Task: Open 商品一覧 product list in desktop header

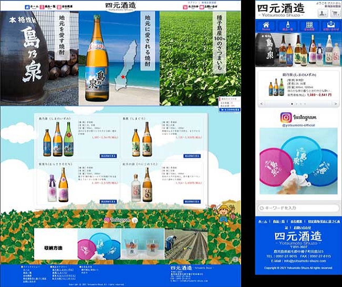Action: pos(47,7)
